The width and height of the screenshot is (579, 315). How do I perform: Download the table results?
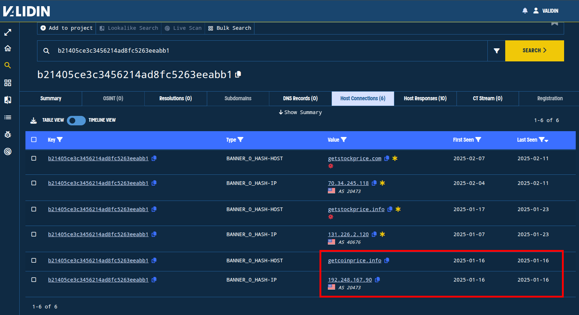click(33, 120)
